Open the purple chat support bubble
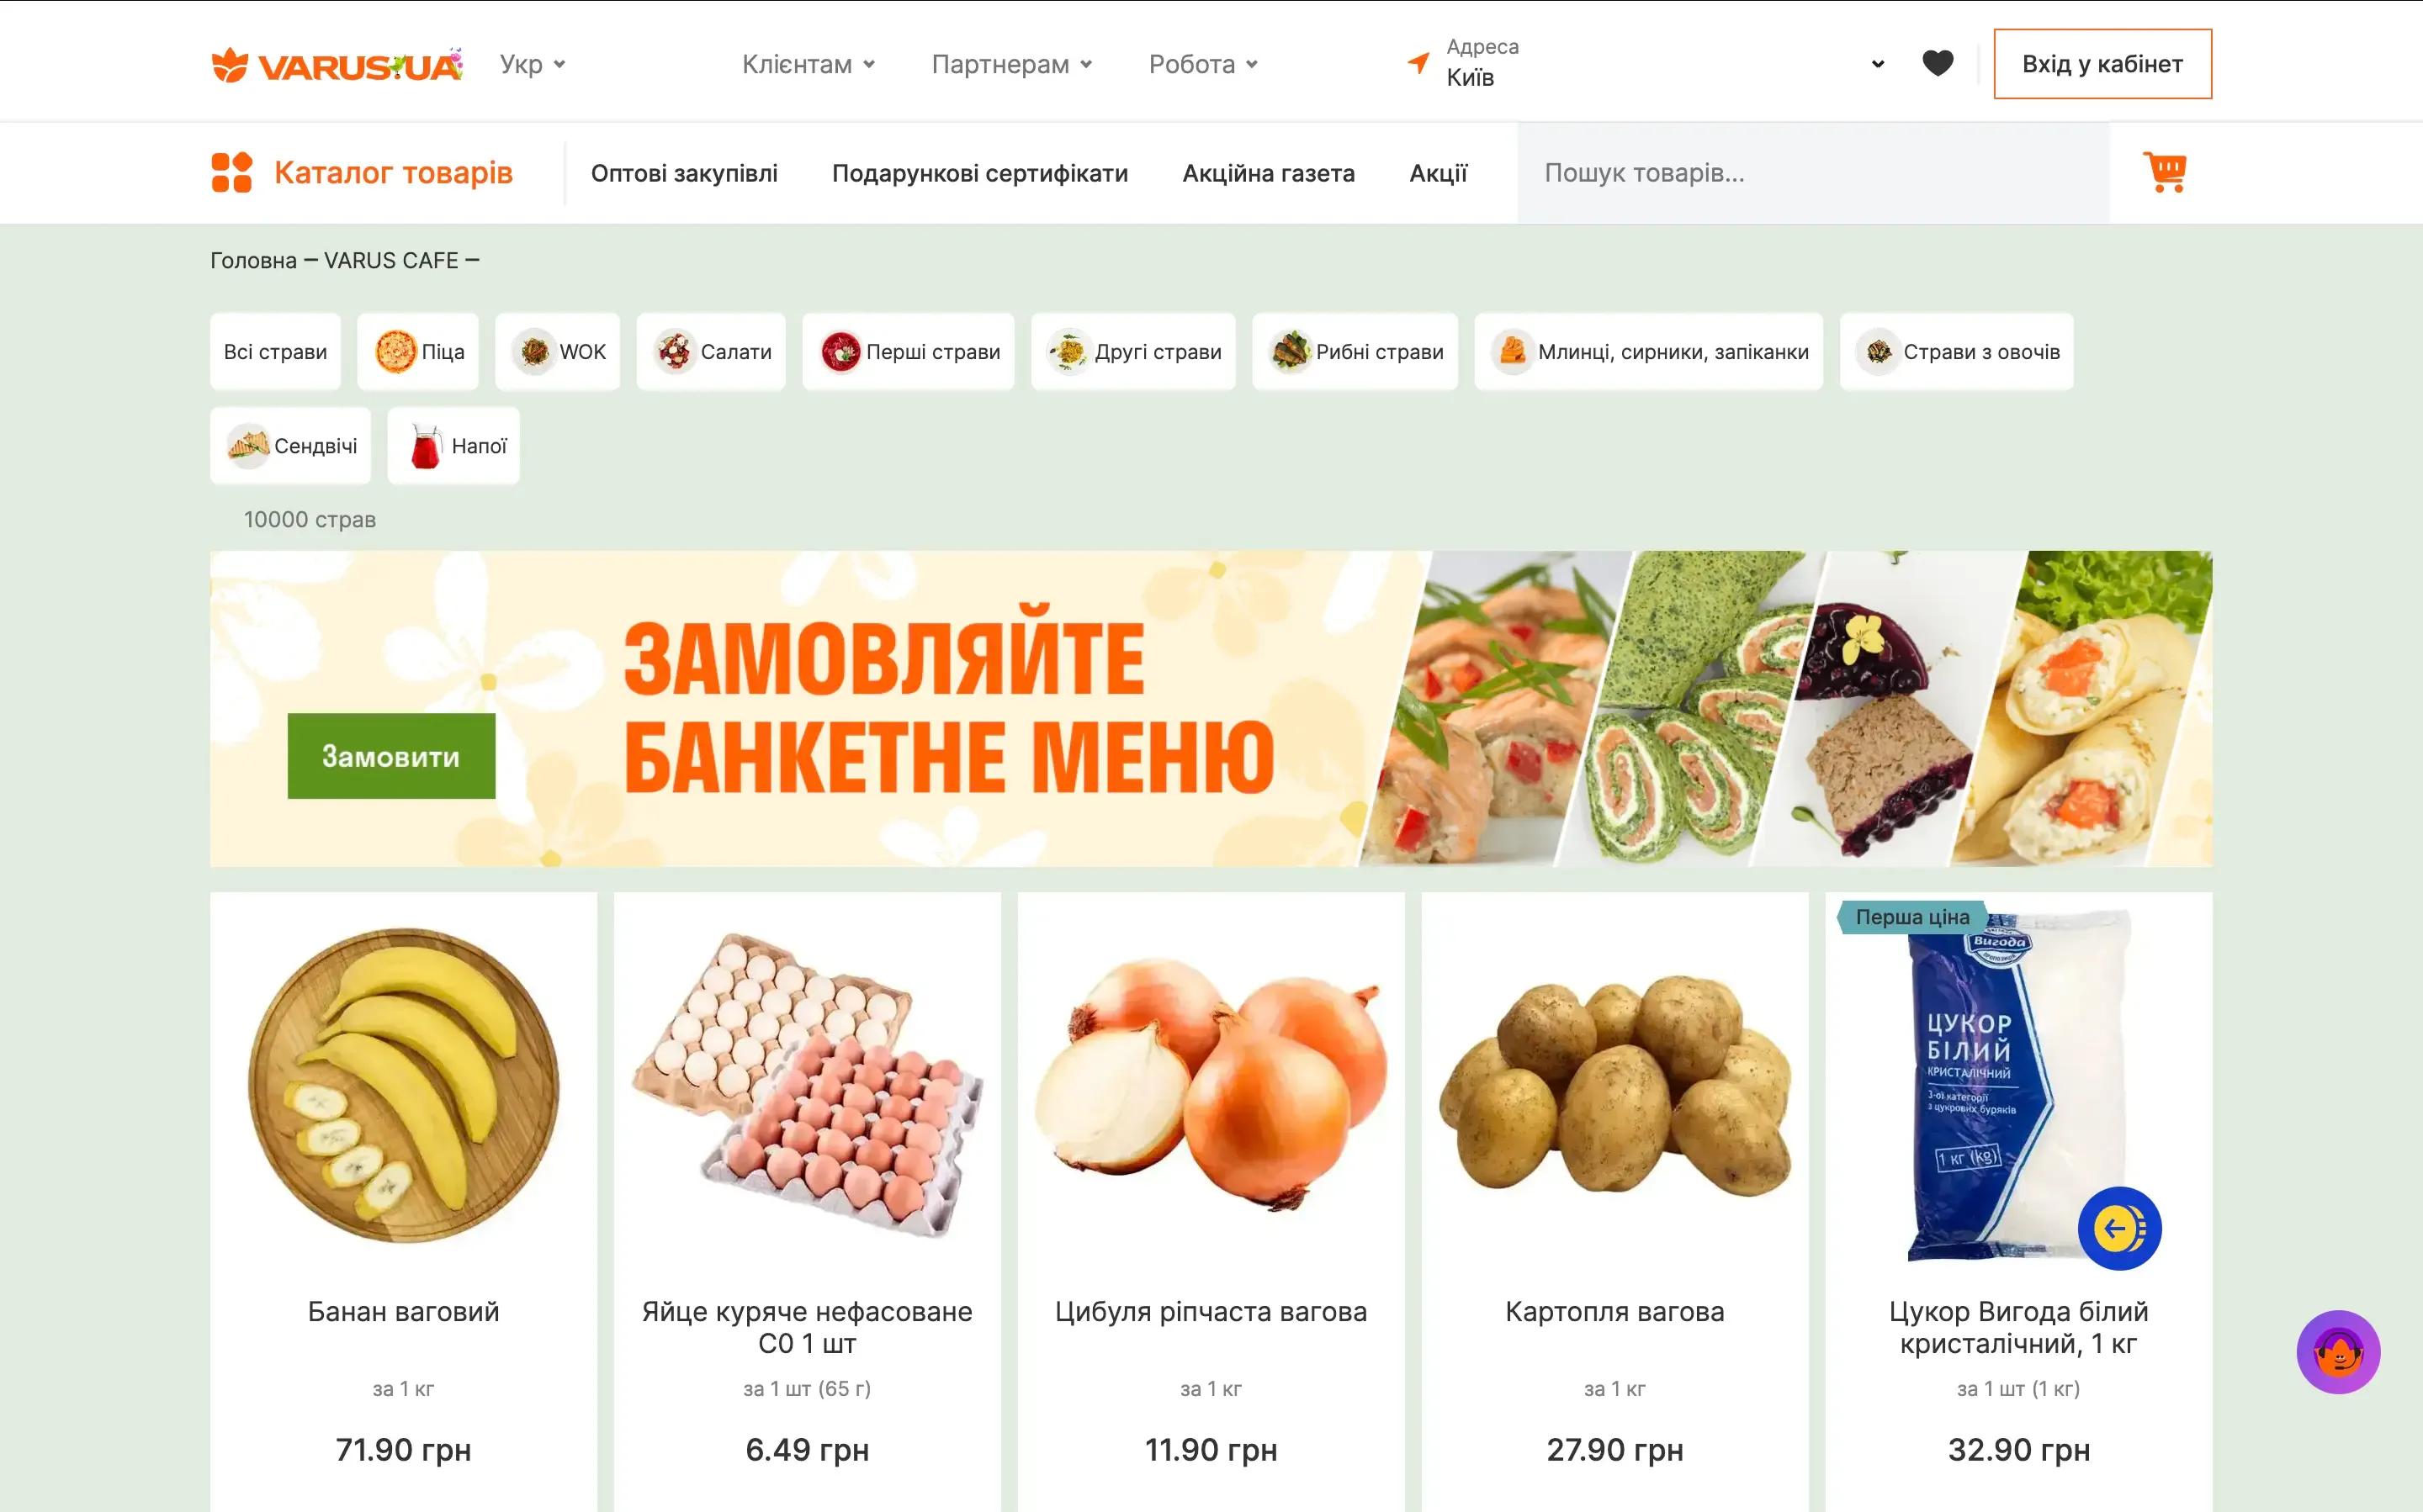2423x1512 pixels. coord(2338,1352)
